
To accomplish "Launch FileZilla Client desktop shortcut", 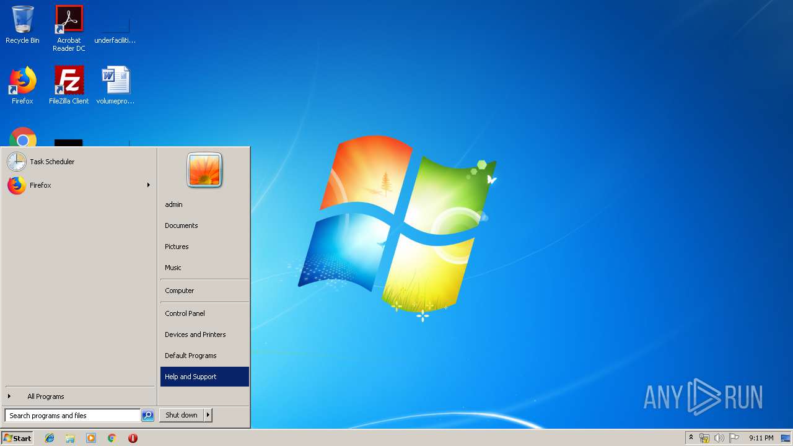I will (69, 85).
